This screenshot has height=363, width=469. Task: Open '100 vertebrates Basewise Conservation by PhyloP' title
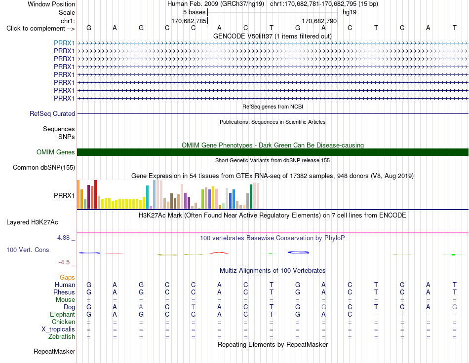[273, 238]
